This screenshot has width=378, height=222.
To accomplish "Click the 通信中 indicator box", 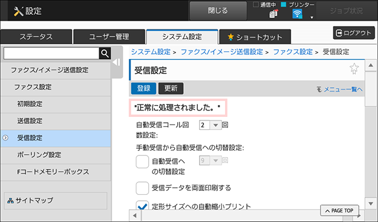I will [256, 4].
